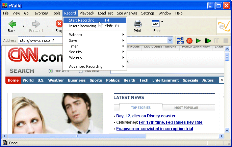
Task: Go to CNN Home nav tab
Action: click(x=13, y=80)
